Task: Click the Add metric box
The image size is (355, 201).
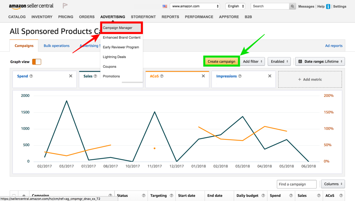Action: [310, 79]
